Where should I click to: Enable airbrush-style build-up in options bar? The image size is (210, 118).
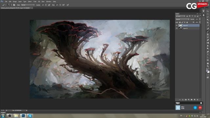pos(63,5)
